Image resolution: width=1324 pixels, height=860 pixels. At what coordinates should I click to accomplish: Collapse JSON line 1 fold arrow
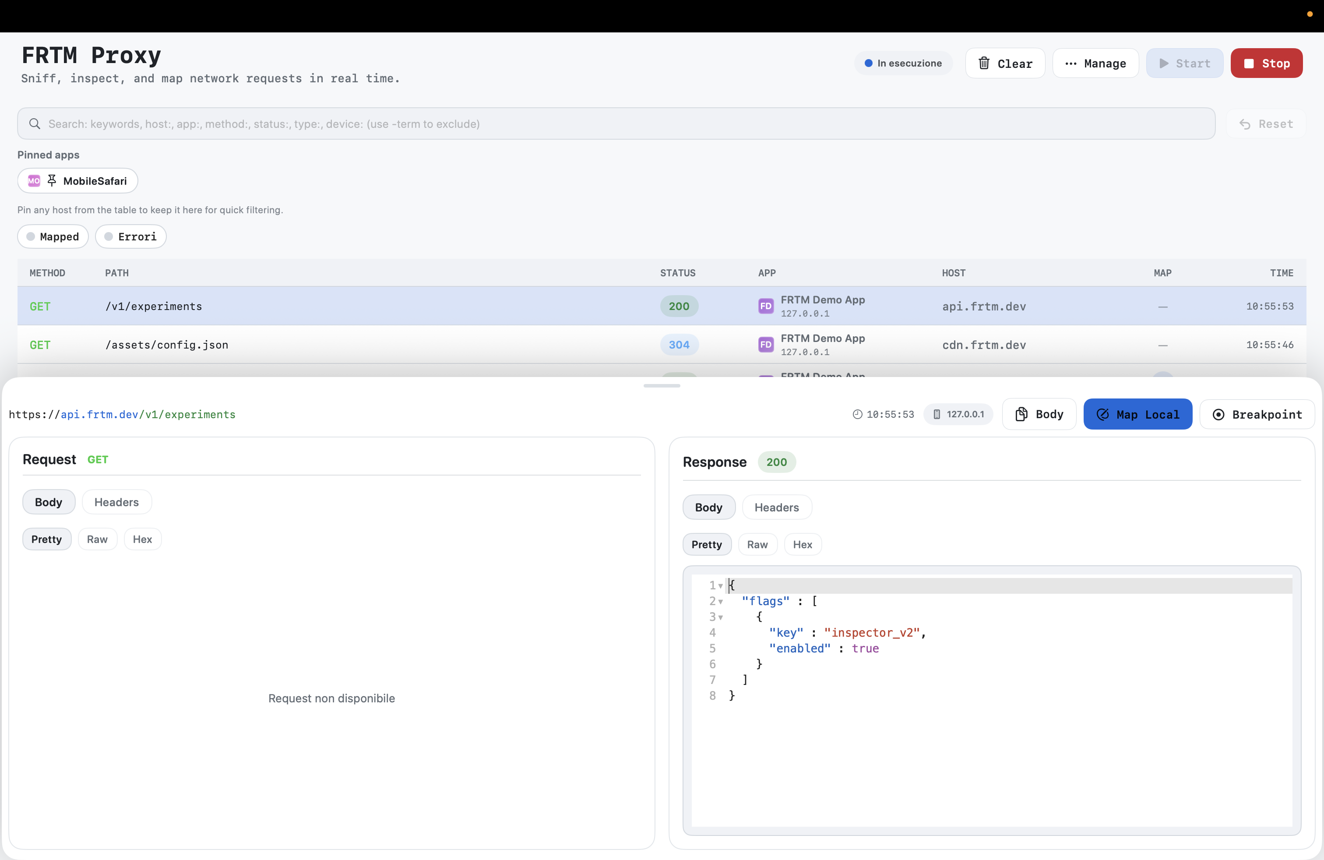click(720, 586)
